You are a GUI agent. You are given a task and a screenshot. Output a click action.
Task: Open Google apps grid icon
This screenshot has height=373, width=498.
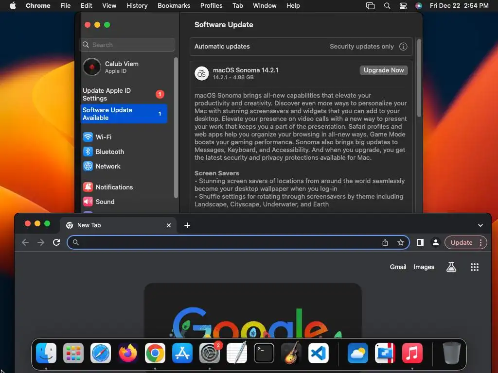[x=475, y=267]
